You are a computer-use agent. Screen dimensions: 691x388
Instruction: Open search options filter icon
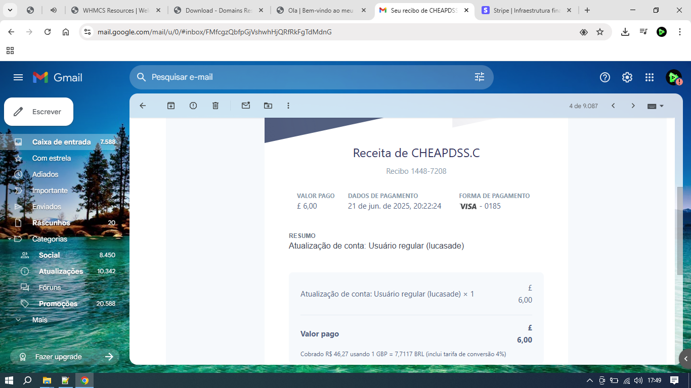pos(480,77)
